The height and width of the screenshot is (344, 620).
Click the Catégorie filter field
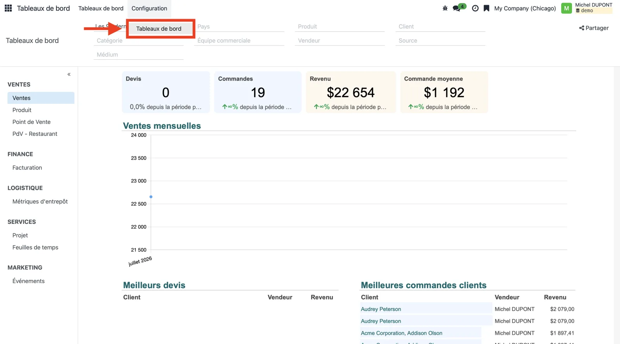point(138,41)
